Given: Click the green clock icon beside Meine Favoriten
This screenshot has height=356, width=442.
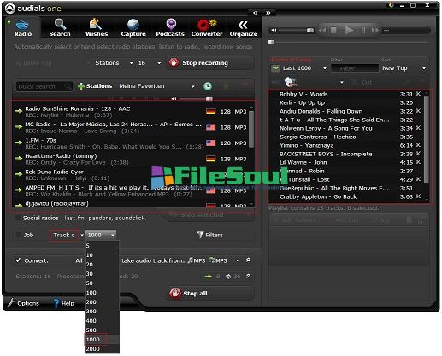Looking at the screenshot, I should coord(208,86).
